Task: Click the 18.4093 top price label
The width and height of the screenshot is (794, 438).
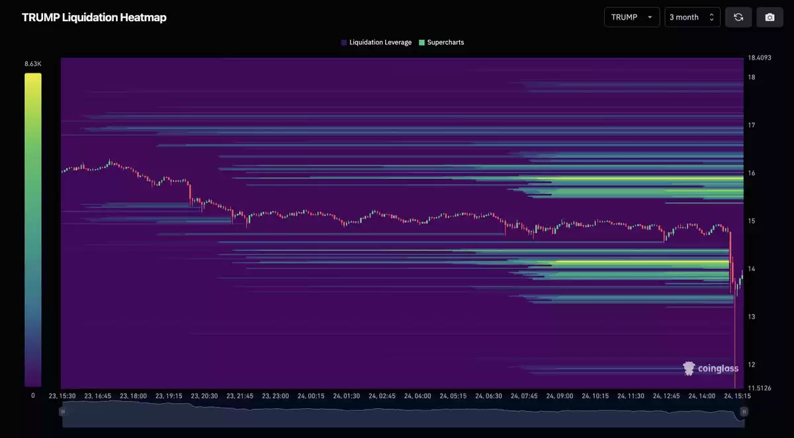Action: tap(760, 58)
